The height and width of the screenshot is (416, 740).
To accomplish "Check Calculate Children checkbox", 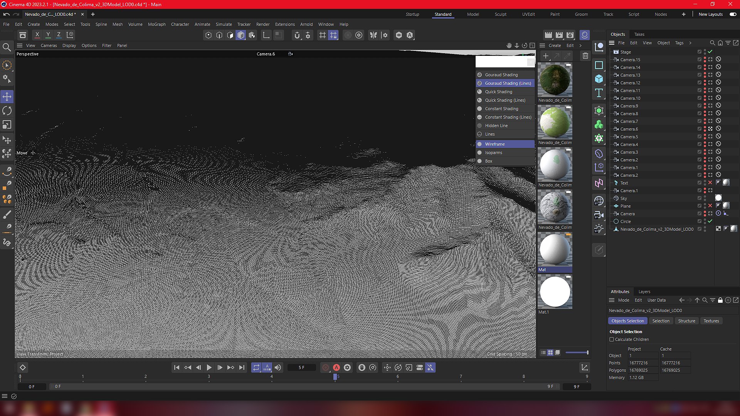I will 612,339.
